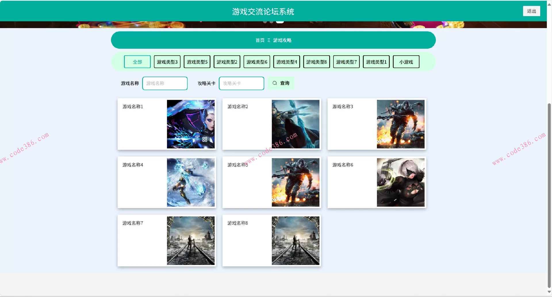Click the 游戏名称8 game thumbnail
Screen dimensions: 552x297
point(296,241)
